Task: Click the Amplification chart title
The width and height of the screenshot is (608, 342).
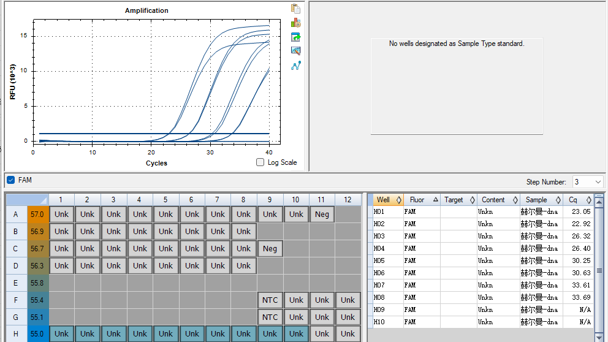Action: 146,10
